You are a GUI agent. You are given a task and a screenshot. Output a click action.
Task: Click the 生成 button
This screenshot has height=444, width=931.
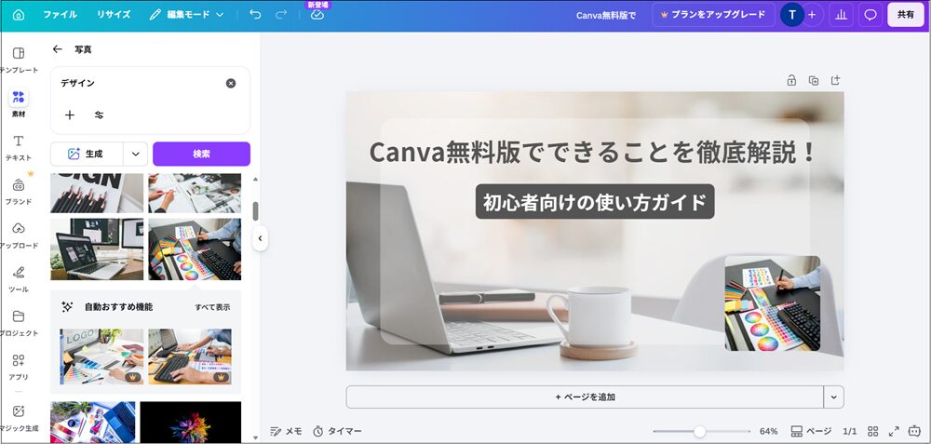87,154
